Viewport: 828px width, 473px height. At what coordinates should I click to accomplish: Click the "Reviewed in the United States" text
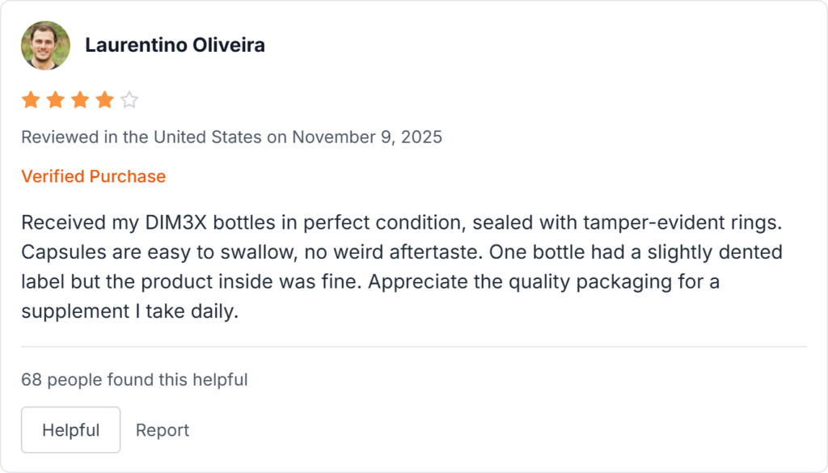tap(142, 137)
